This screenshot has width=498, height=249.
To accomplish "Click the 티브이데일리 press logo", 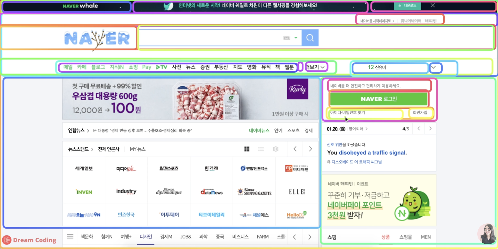I will pyautogui.click(x=211, y=215).
